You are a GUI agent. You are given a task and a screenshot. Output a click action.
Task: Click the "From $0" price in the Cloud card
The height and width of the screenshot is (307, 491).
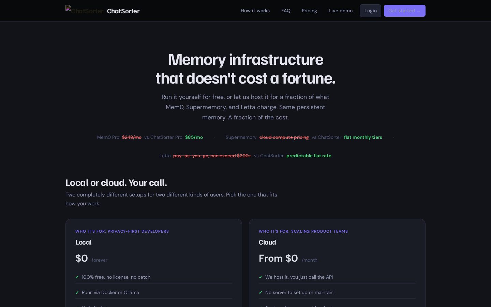(x=278, y=258)
